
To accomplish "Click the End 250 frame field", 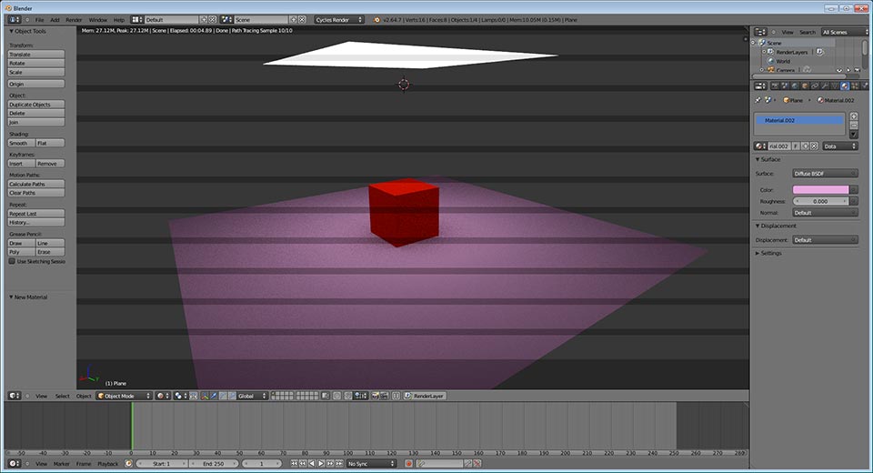I will pyautogui.click(x=213, y=464).
